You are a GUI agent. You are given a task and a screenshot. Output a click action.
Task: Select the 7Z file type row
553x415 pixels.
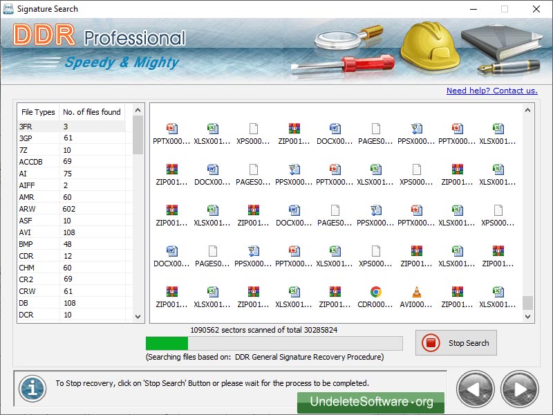point(71,150)
